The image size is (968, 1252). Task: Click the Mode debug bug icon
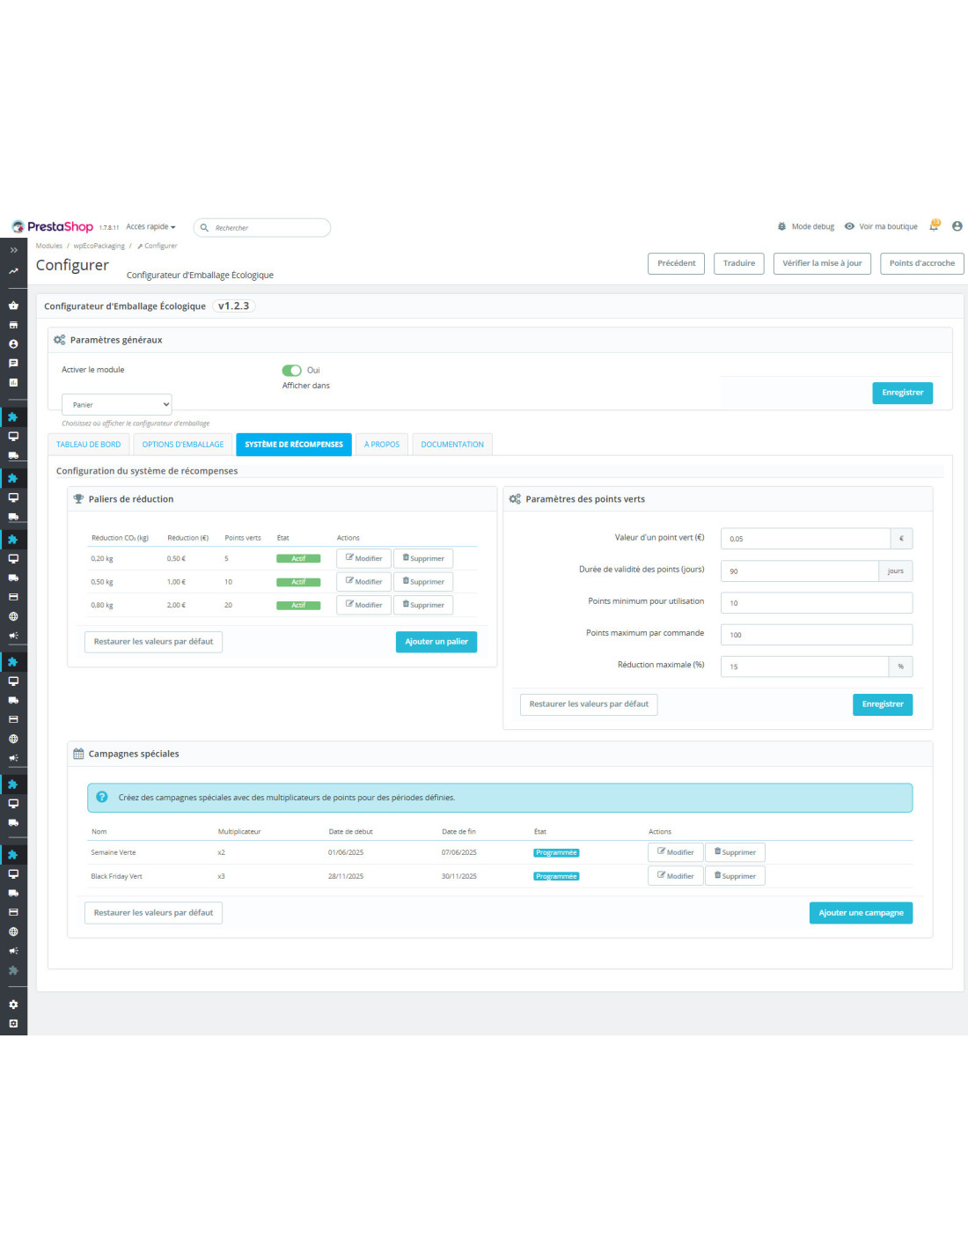(x=781, y=227)
